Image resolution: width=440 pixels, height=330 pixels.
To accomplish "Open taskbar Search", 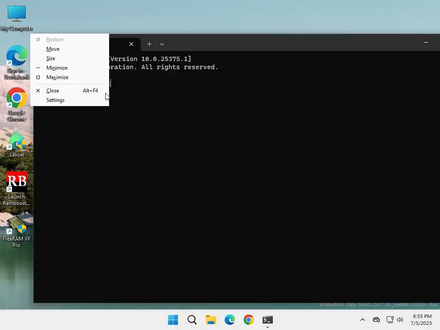I will pos(192,320).
